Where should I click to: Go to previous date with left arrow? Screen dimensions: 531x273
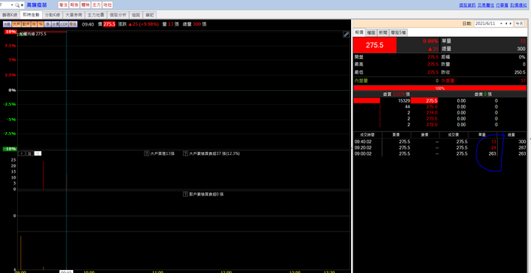coord(506,24)
